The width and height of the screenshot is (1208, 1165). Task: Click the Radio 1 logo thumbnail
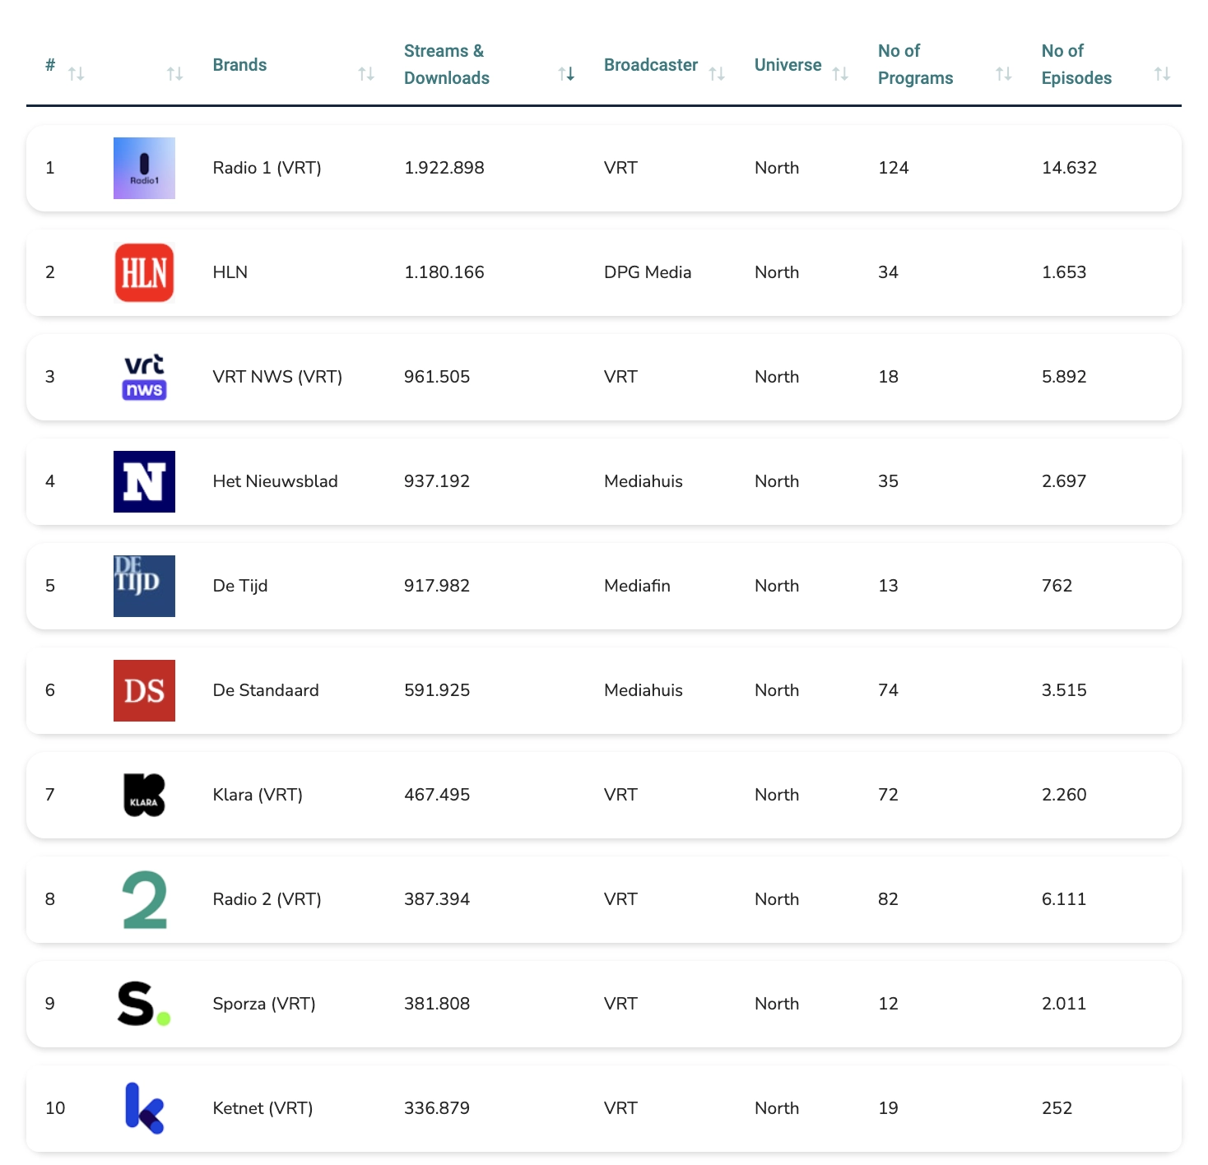[144, 168]
